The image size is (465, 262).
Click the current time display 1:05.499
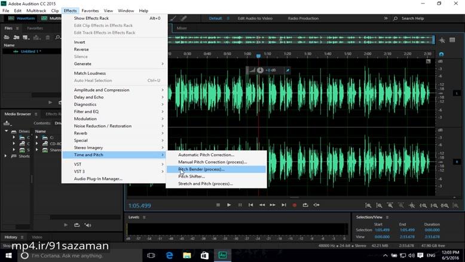pyautogui.click(x=140, y=206)
